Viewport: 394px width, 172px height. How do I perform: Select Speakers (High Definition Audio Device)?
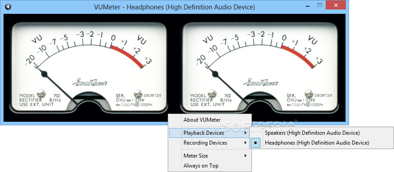click(x=322, y=133)
